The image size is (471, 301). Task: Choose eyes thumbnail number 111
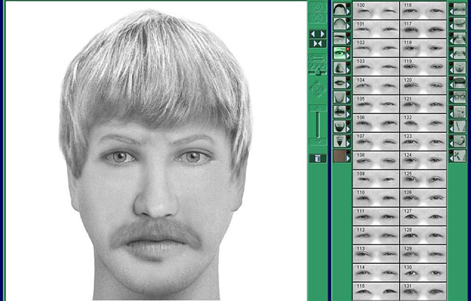coord(376,217)
